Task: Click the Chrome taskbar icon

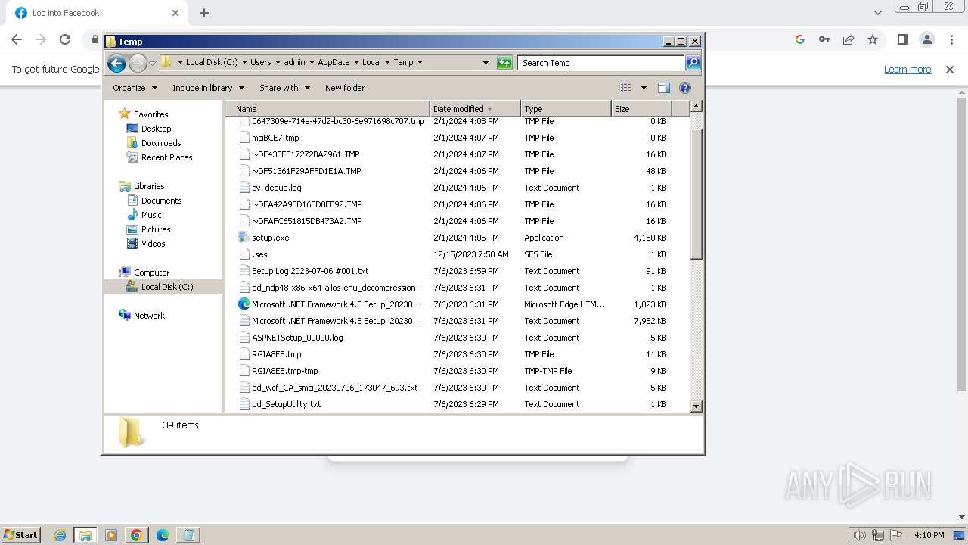Action: [x=137, y=535]
